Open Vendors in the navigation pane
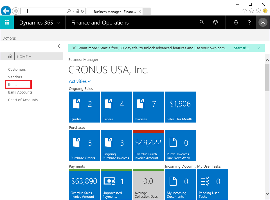Viewport: 270px width, 200px height. (x=15, y=77)
